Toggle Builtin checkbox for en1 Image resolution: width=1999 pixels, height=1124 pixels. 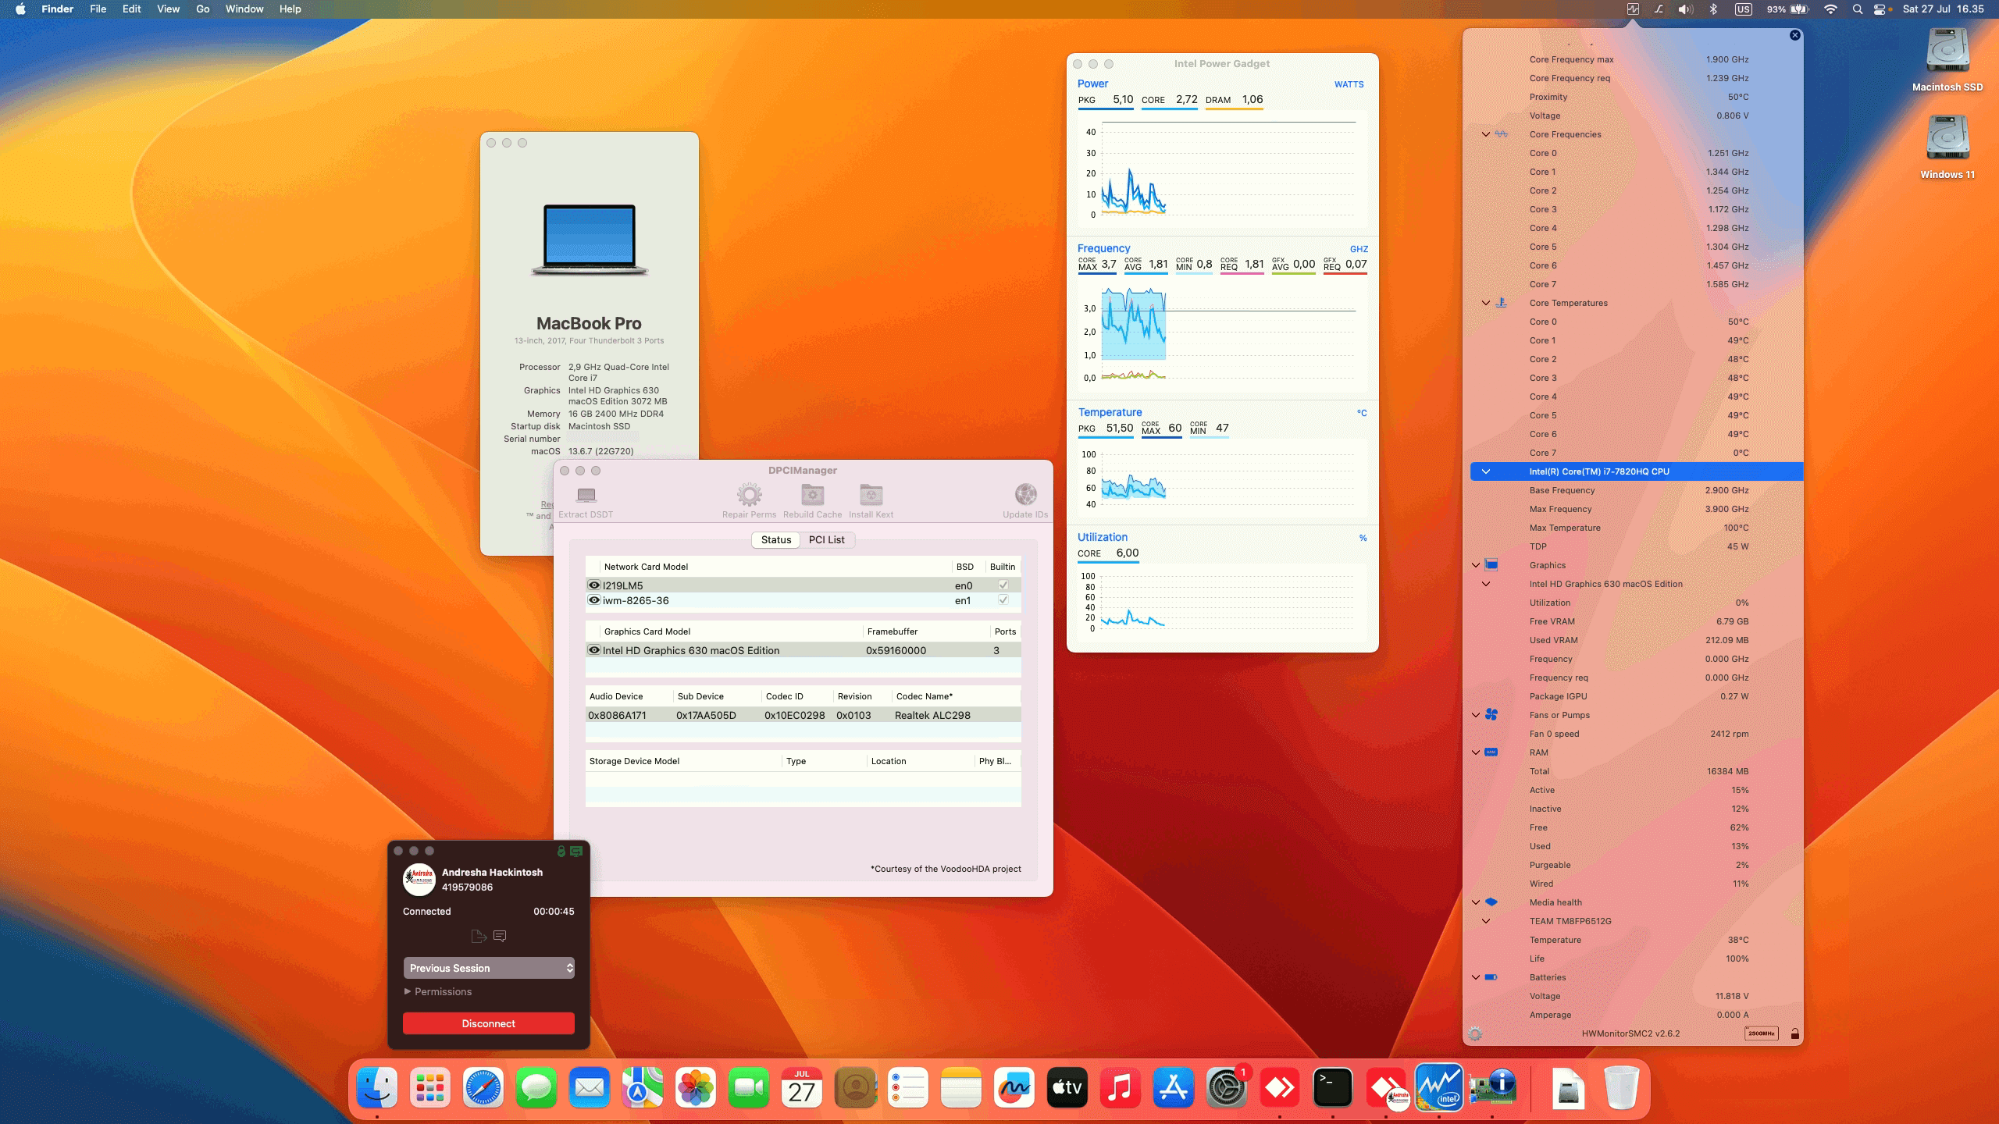[1003, 600]
